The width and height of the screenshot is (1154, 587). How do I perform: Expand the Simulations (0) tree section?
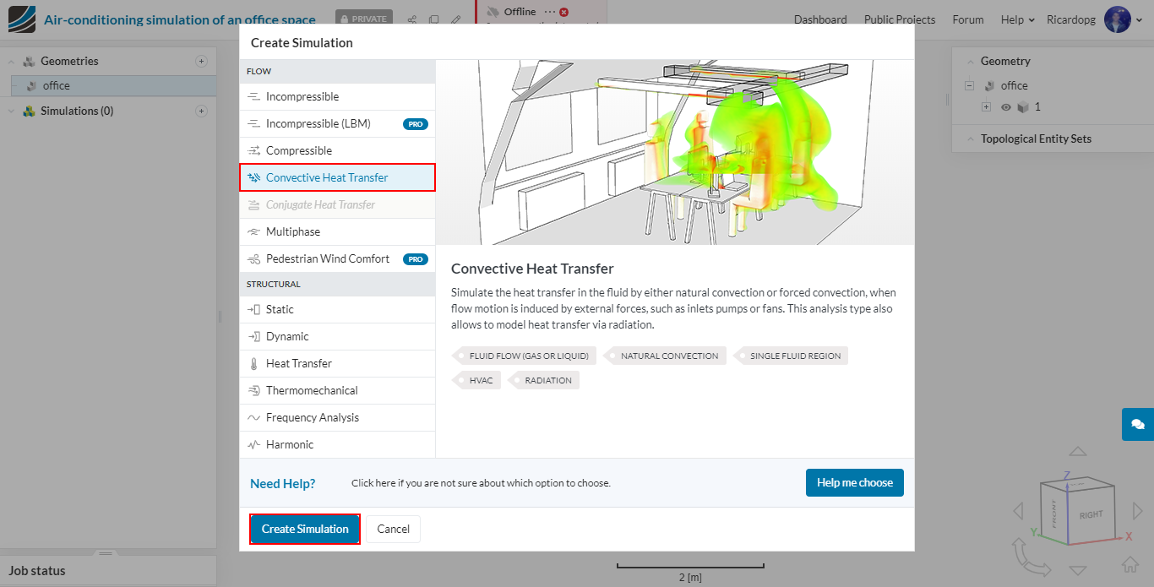[x=11, y=111]
